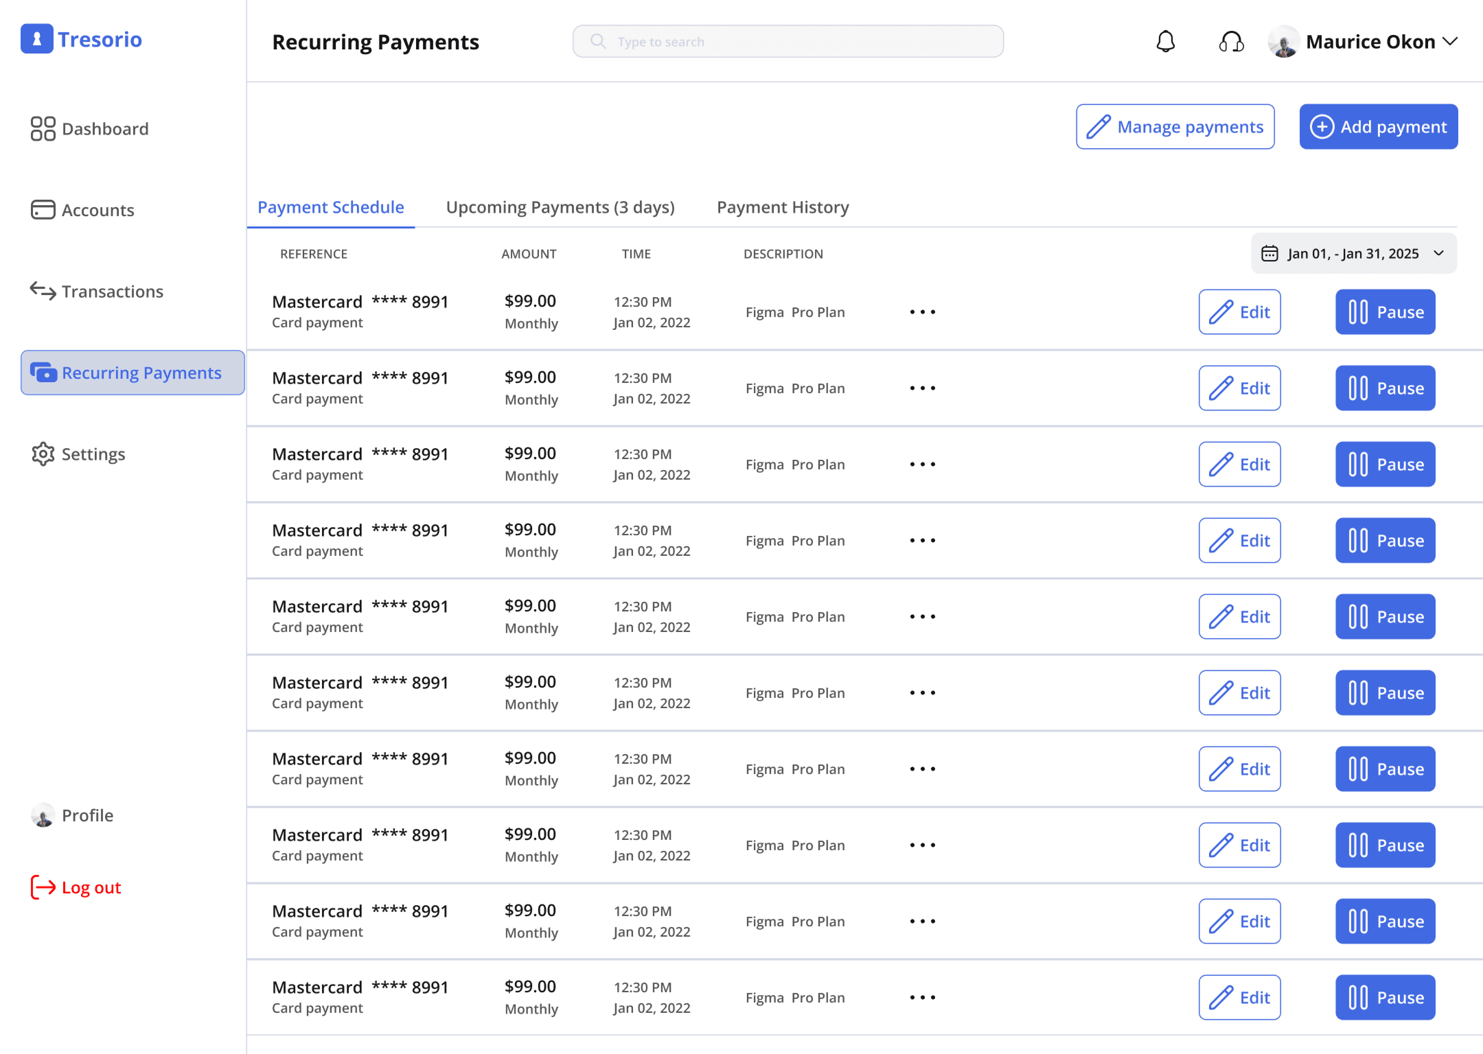Pause the first Mastercard payment
Screen dimensions: 1483x1054
(1384, 312)
